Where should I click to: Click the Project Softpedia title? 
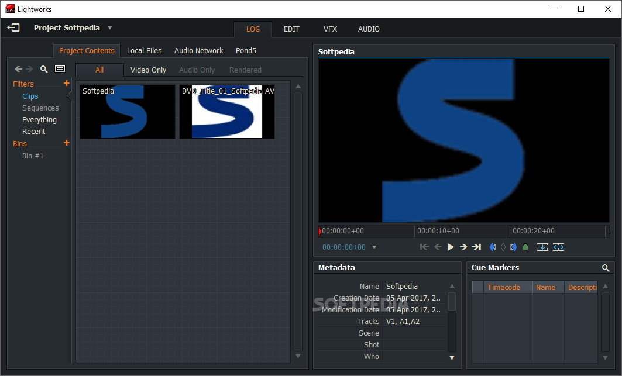point(67,27)
